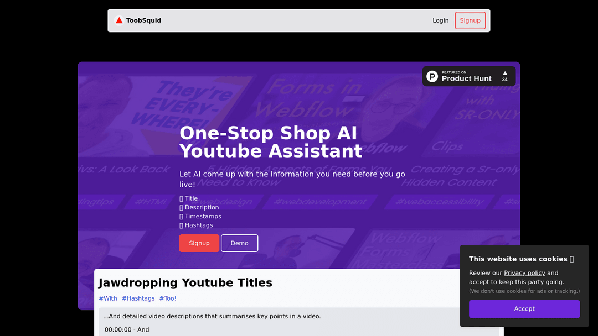Click the One-Stop Shop AI Youtube Assistant heading
Screen dimensions: 598x336
pos(271,142)
